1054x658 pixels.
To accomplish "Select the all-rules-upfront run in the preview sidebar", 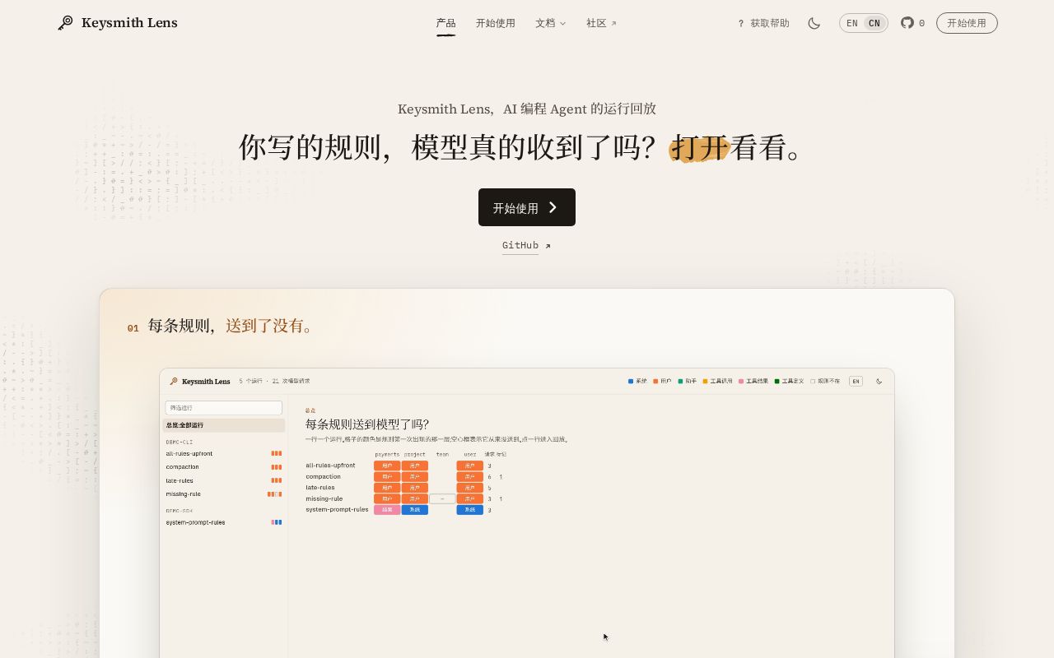I will pos(224,453).
